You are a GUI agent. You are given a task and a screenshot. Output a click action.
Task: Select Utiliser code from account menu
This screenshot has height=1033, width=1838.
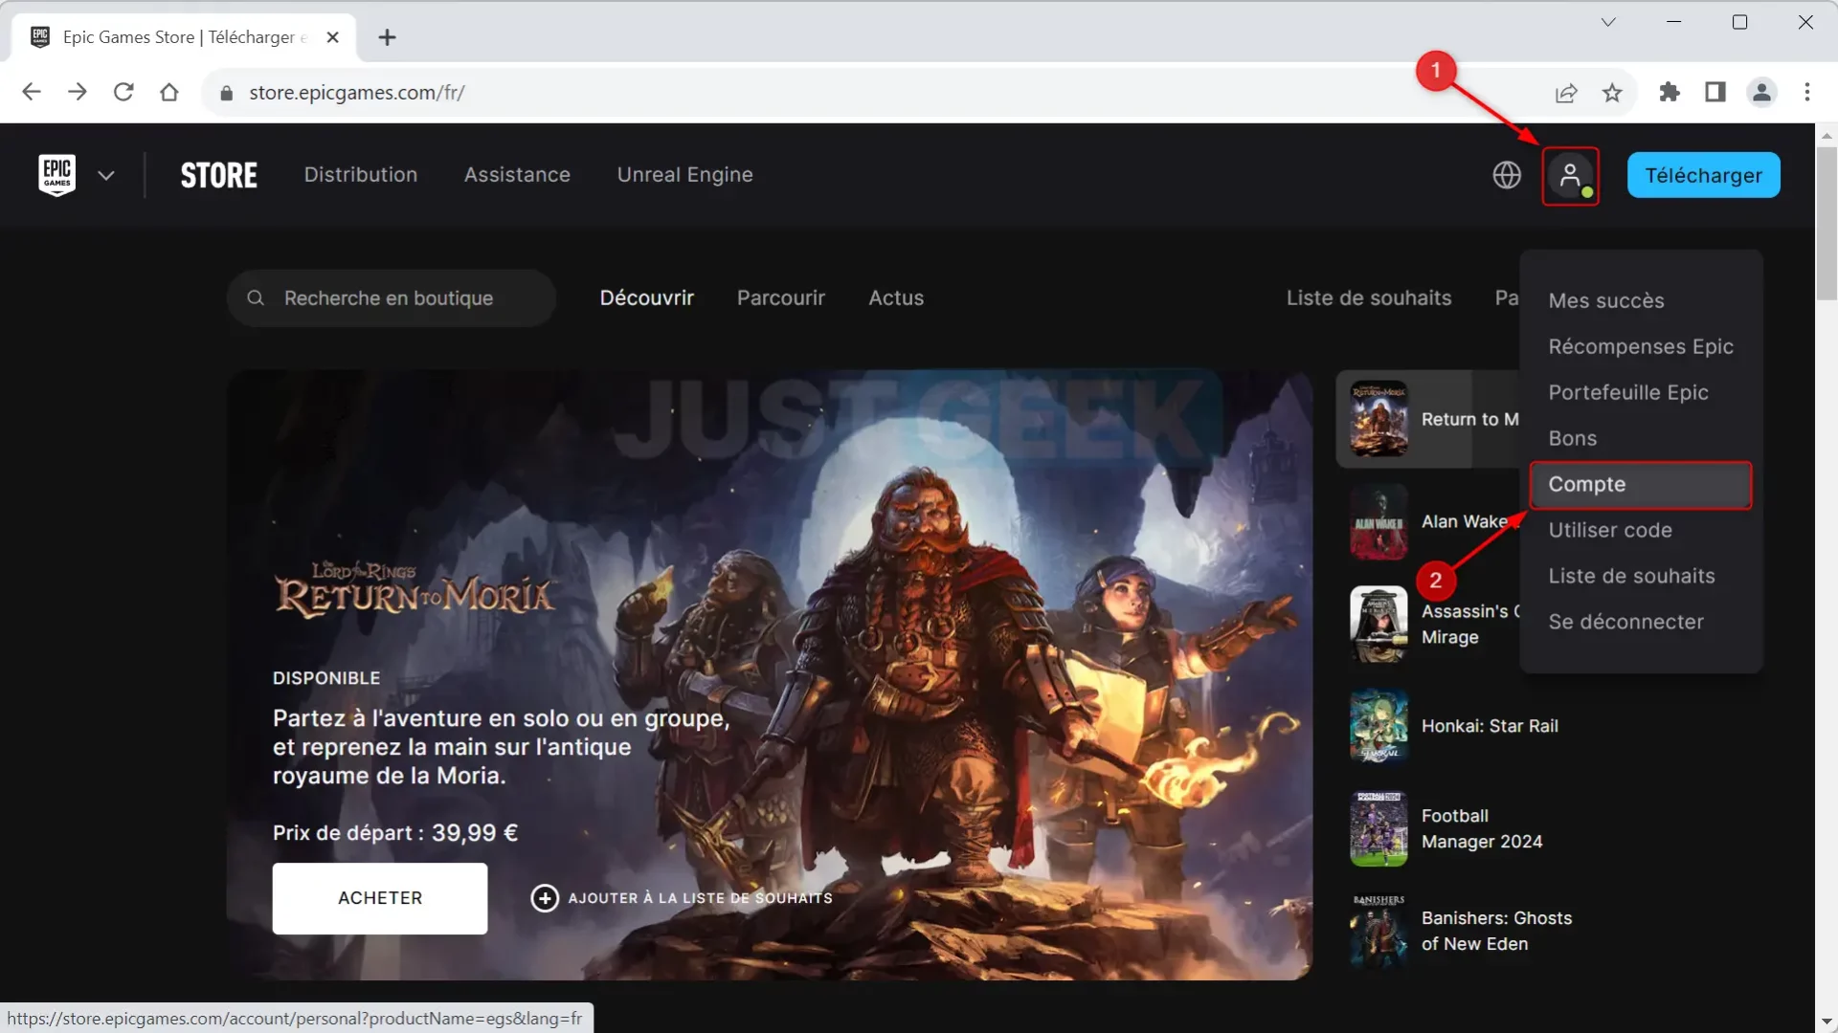point(1610,530)
